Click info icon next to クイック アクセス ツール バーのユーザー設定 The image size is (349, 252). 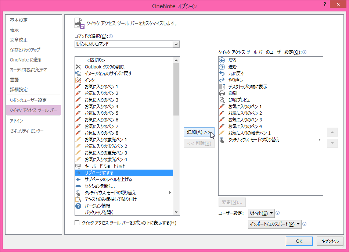click(305, 52)
